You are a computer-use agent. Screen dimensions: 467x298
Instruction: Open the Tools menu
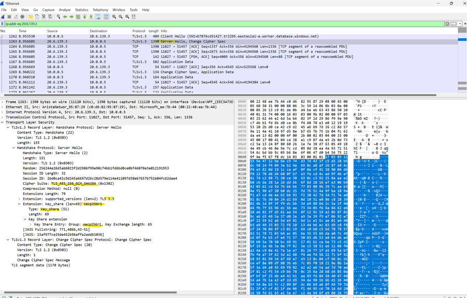pos(133,10)
